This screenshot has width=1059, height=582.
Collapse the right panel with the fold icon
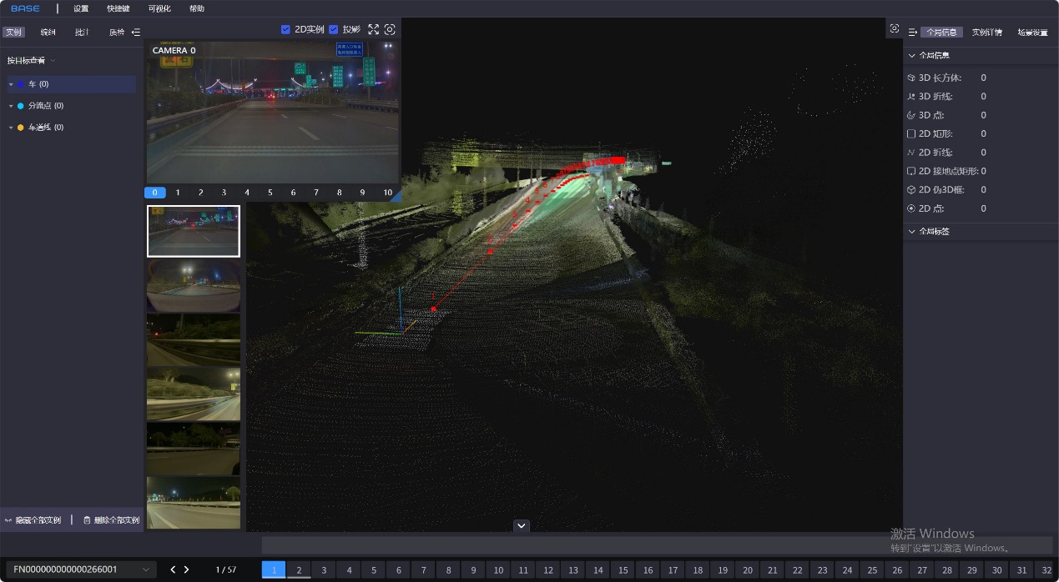[913, 33]
